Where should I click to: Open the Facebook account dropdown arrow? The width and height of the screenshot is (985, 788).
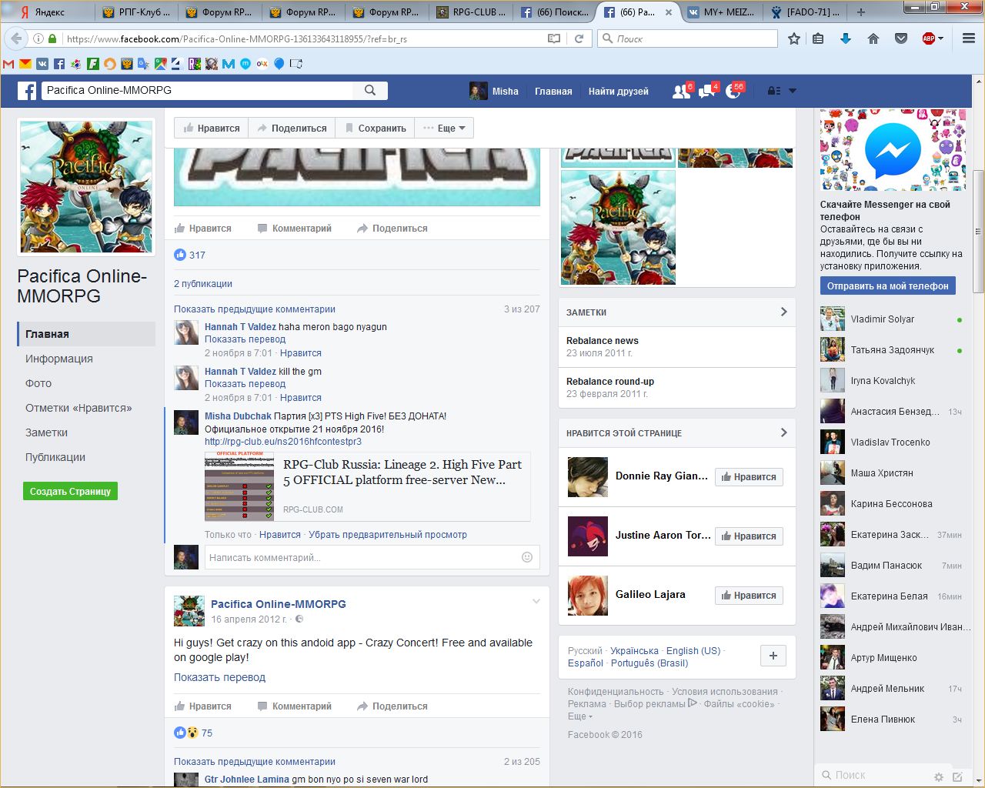click(x=793, y=91)
